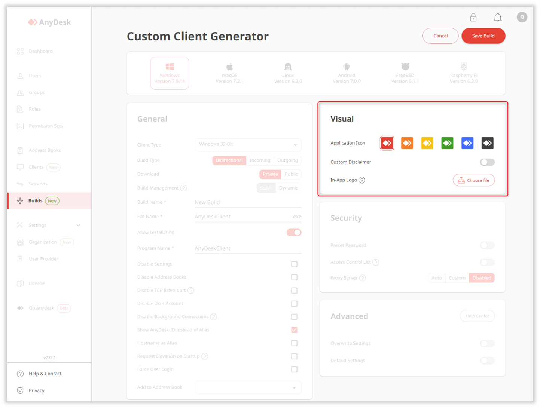Select FreeBSD Version 6.1.1 platform
Viewport: 540px width, 408px height.
pyautogui.click(x=405, y=73)
